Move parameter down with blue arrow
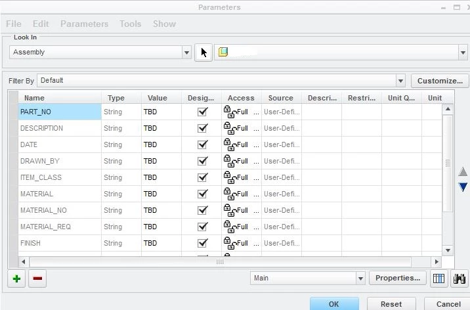Image resolution: width=470 pixels, height=310 pixels. (463, 187)
